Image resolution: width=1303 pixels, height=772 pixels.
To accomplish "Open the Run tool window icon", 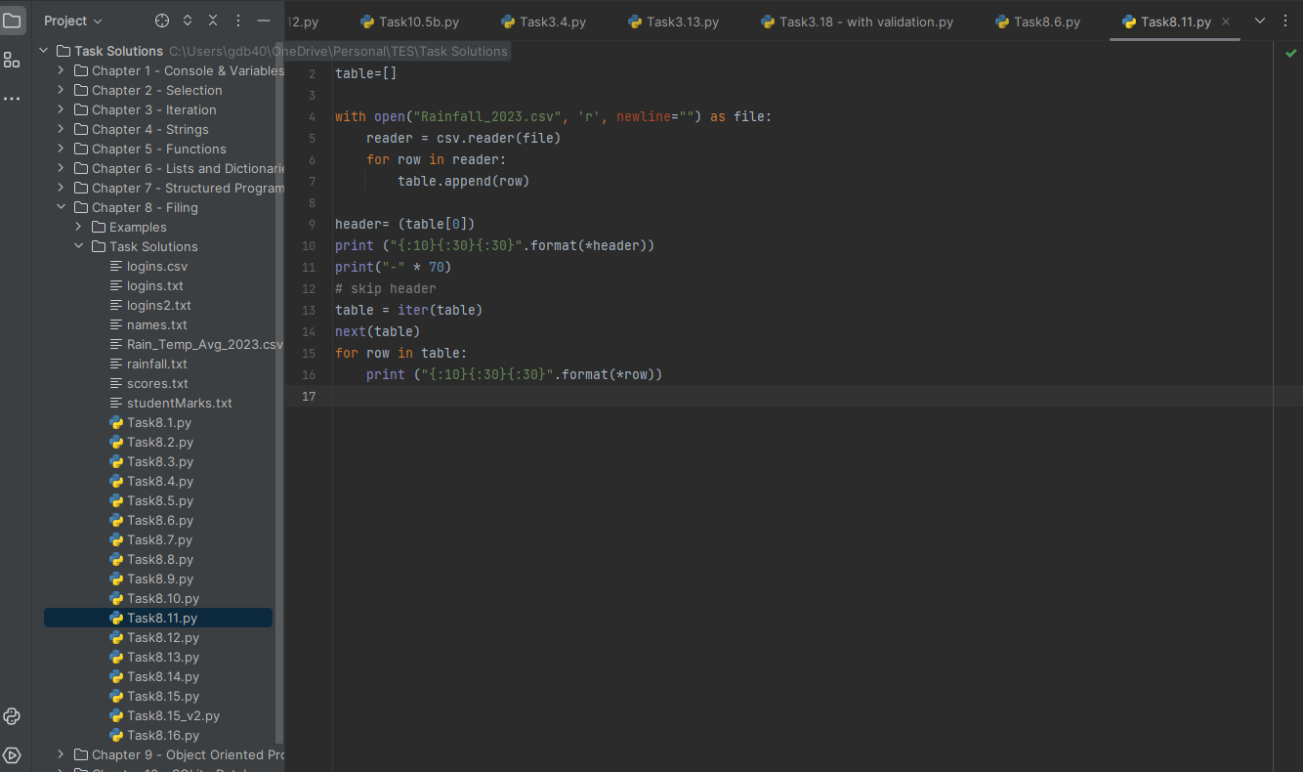I will [x=13, y=753].
